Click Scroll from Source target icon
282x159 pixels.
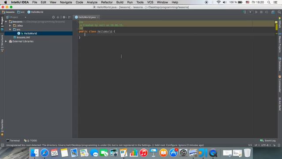coord(53,17)
